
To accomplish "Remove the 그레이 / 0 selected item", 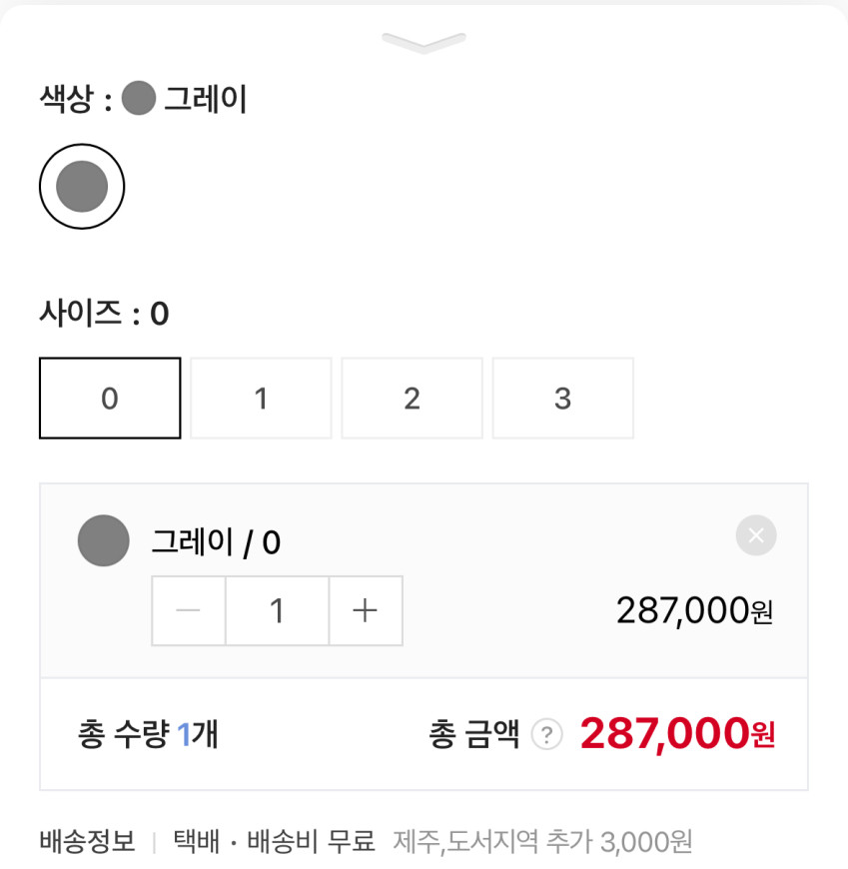I will point(756,536).
